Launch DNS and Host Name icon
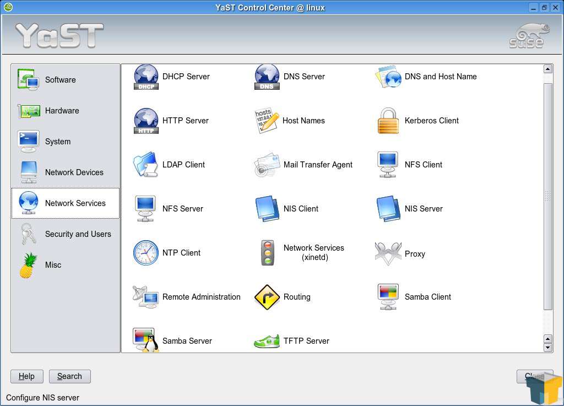The height and width of the screenshot is (406, 564). tap(388, 77)
